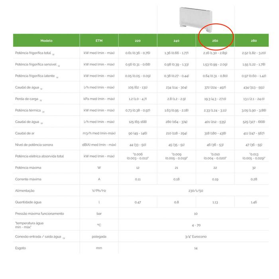Click the 260 model column header
This screenshot has height=279, width=279.
click(x=215, y=40)
